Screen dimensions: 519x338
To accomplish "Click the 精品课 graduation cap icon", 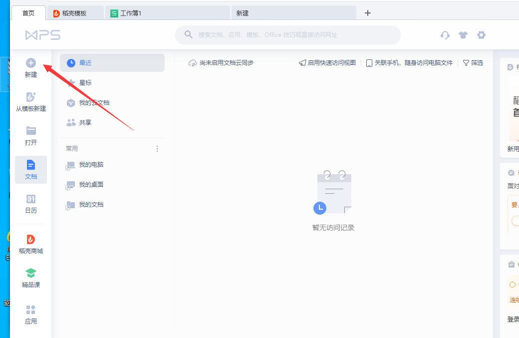I will [31, 274].
